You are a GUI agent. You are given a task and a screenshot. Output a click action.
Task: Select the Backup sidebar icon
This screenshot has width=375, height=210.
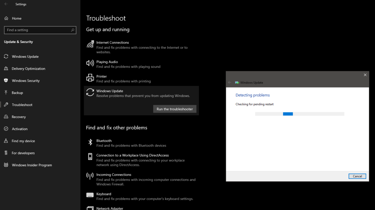(6, 92)
